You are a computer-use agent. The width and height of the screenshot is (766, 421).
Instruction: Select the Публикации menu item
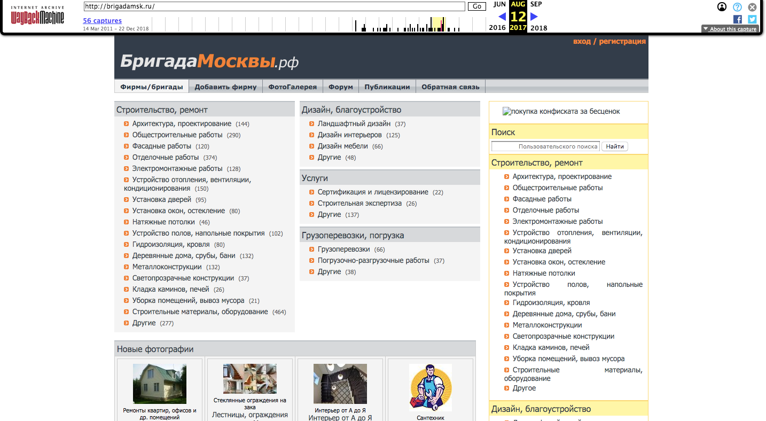pos(387,86)
